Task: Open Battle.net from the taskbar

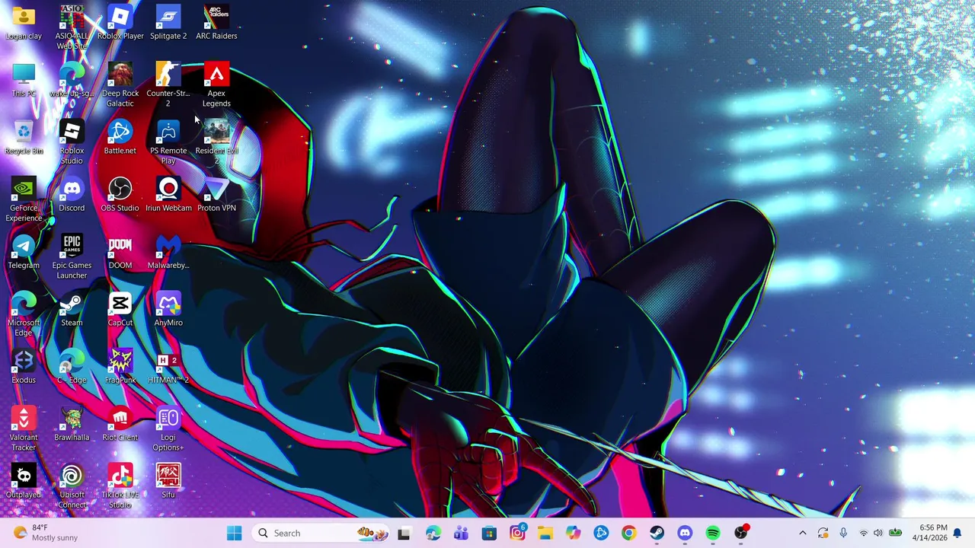Action: [601, 533]
